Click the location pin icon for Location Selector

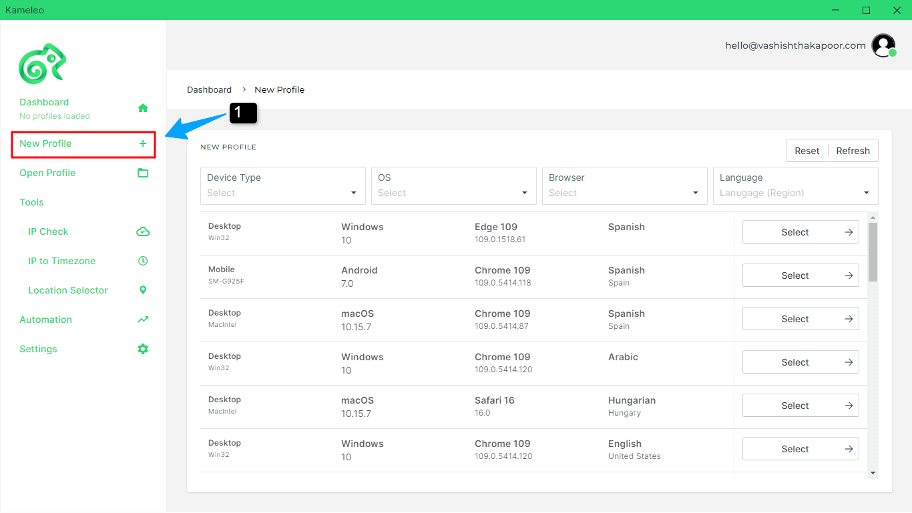(143, 290)
